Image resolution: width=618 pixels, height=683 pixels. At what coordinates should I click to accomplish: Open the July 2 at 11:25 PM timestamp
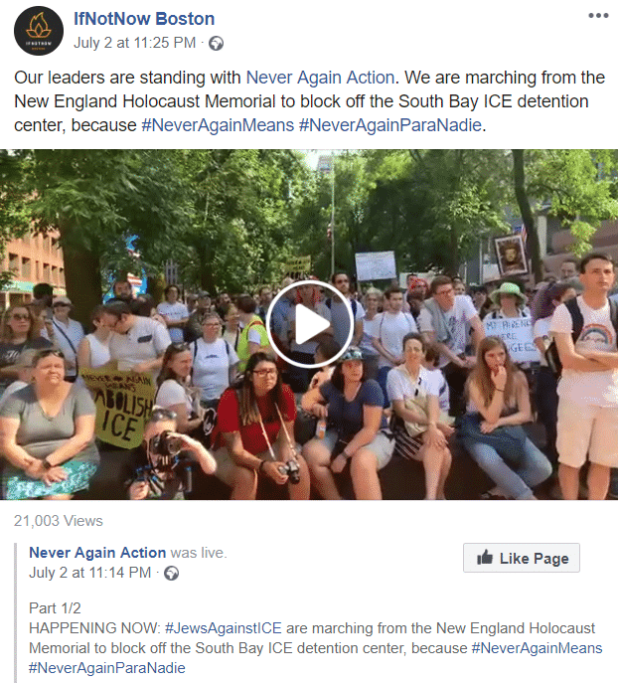tap(134, 43)
